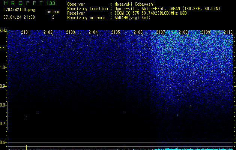Click the Observer label
Image resolution: width=236 pixels, height=150 pixels.
(76, 4)
